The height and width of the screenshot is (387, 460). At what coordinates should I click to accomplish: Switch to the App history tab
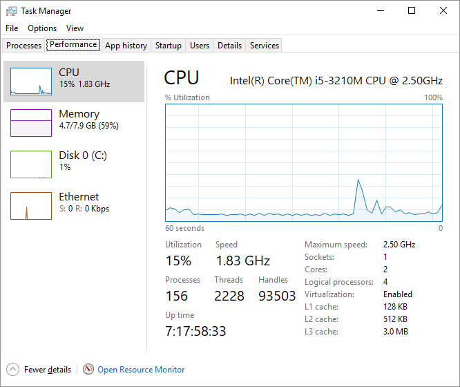click(x=126, y=46)
